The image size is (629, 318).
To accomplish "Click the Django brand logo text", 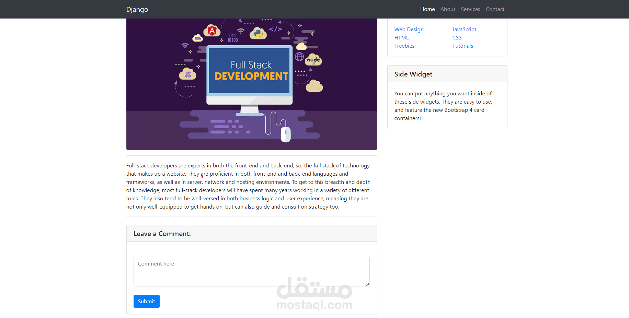I will (x=137, y=9).
